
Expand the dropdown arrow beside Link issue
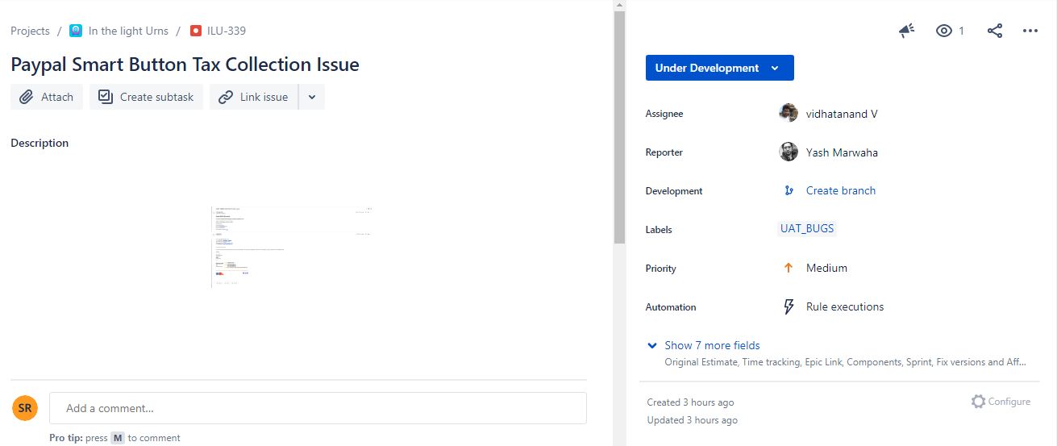coord(312,97)
